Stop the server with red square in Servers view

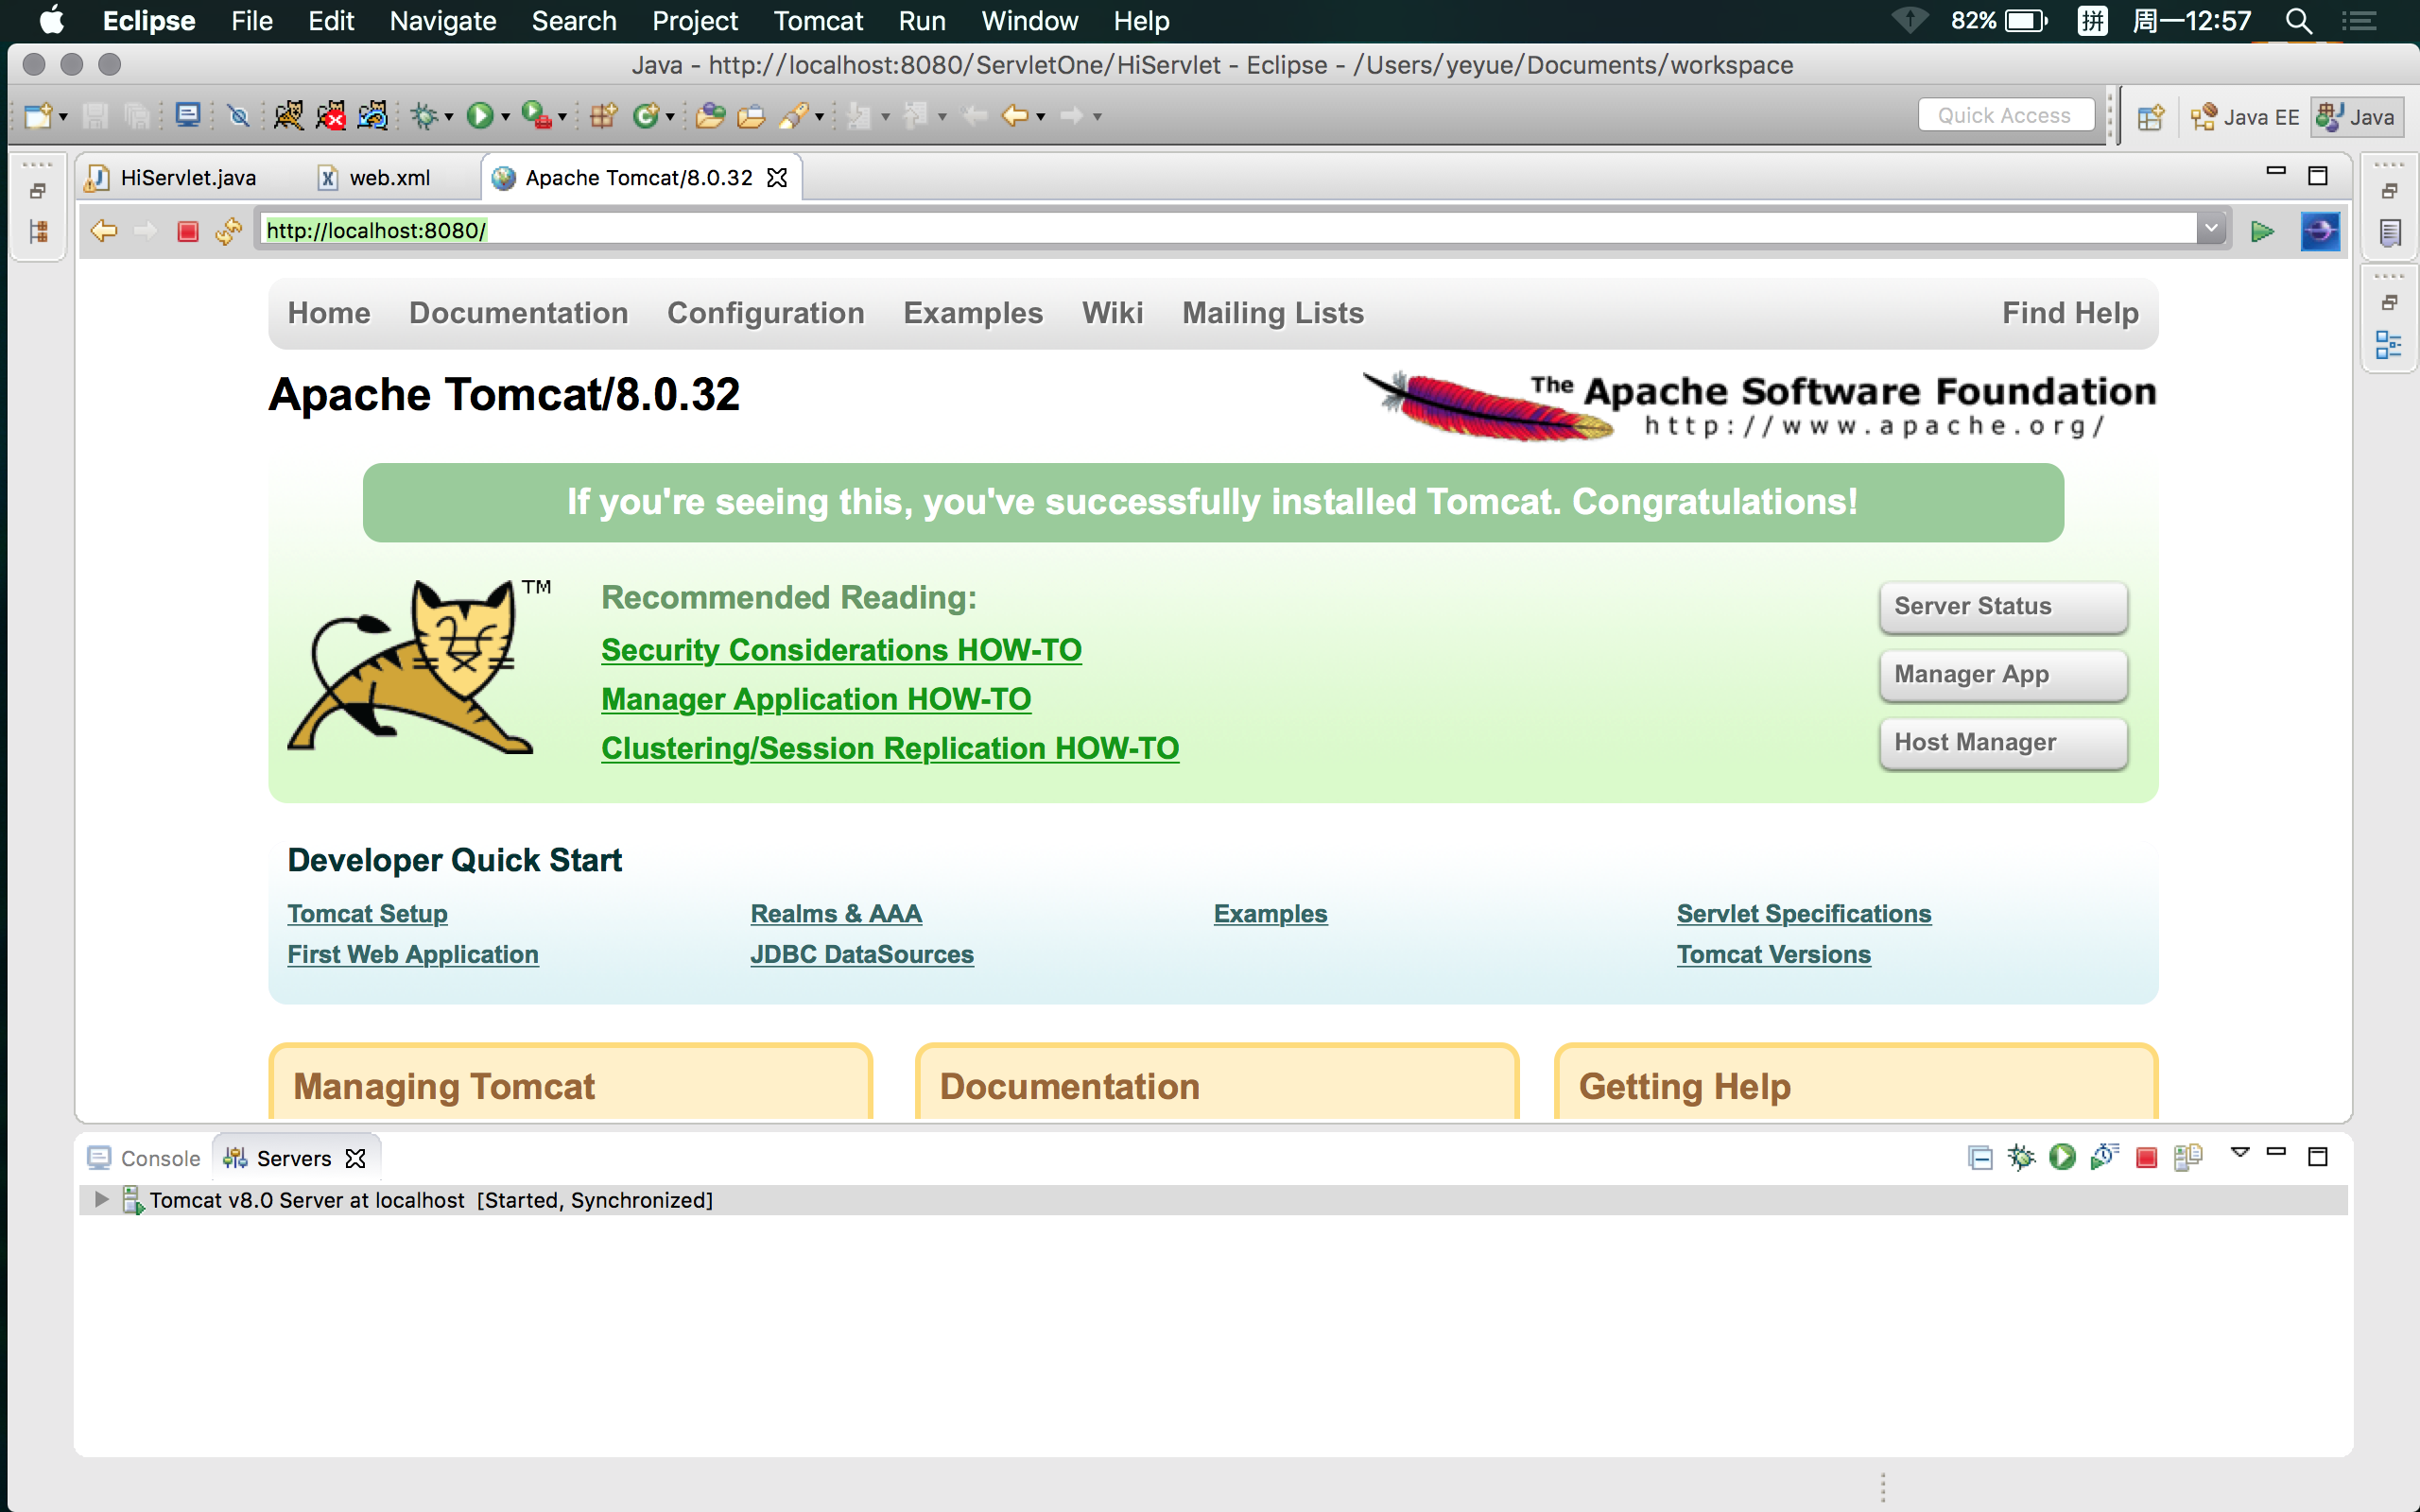pos(2146,1157)
